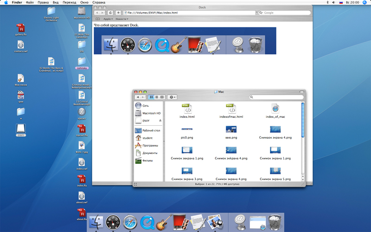Open TextEdit in the bottom Dock

198,222
